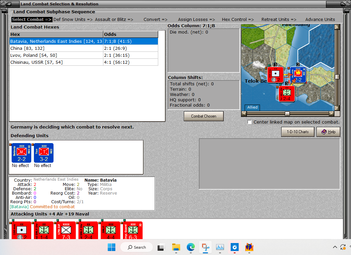Image resolution: width=351 pixels, height=255 pixels.
Task: Click the Select Combat subphase step
Action: click(32, 20)
